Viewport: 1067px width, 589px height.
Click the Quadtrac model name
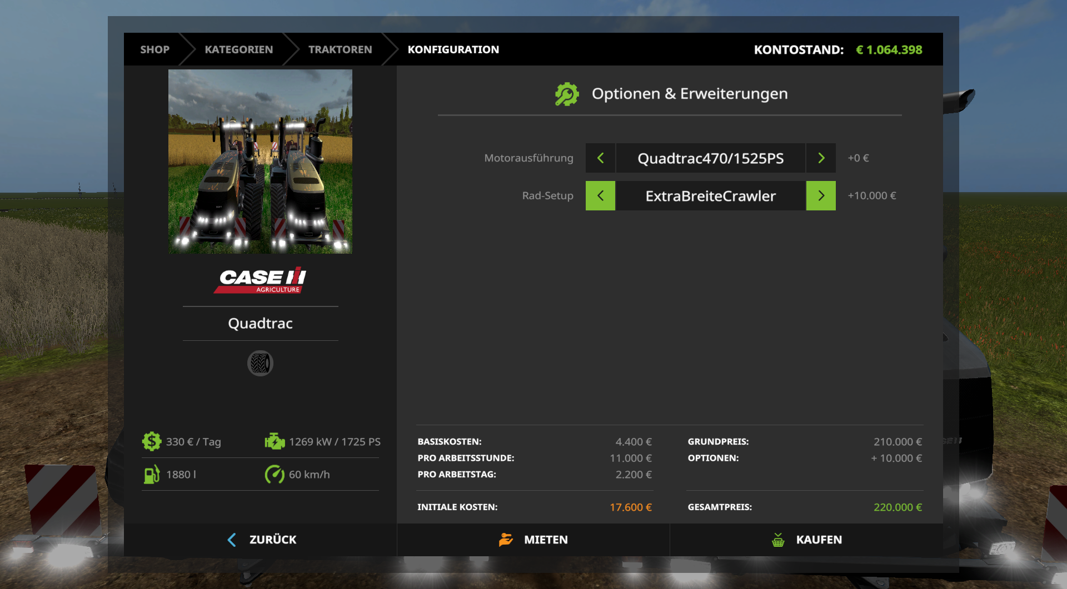pyautogui.click(x=260, y=323)
